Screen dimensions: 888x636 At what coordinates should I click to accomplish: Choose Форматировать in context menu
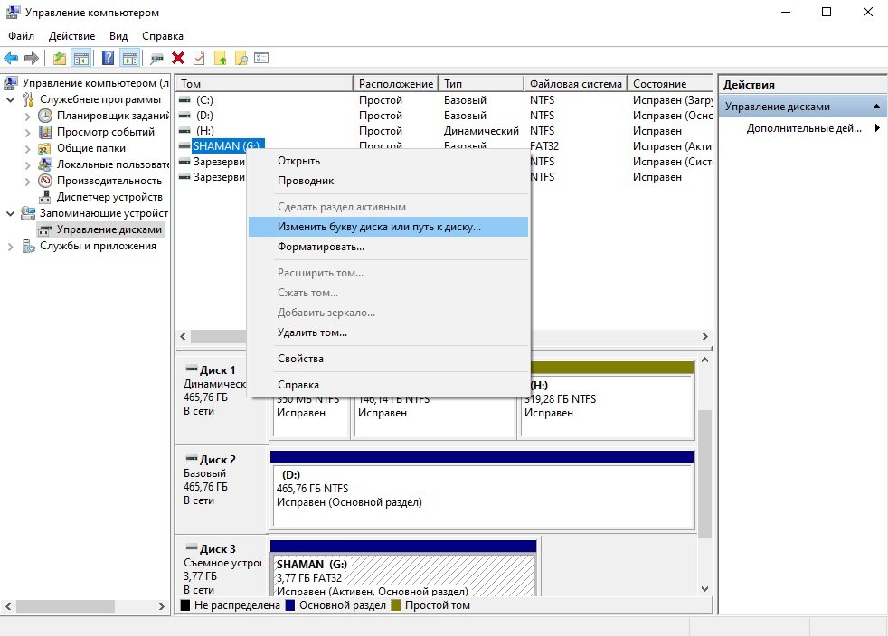(389, 247)
